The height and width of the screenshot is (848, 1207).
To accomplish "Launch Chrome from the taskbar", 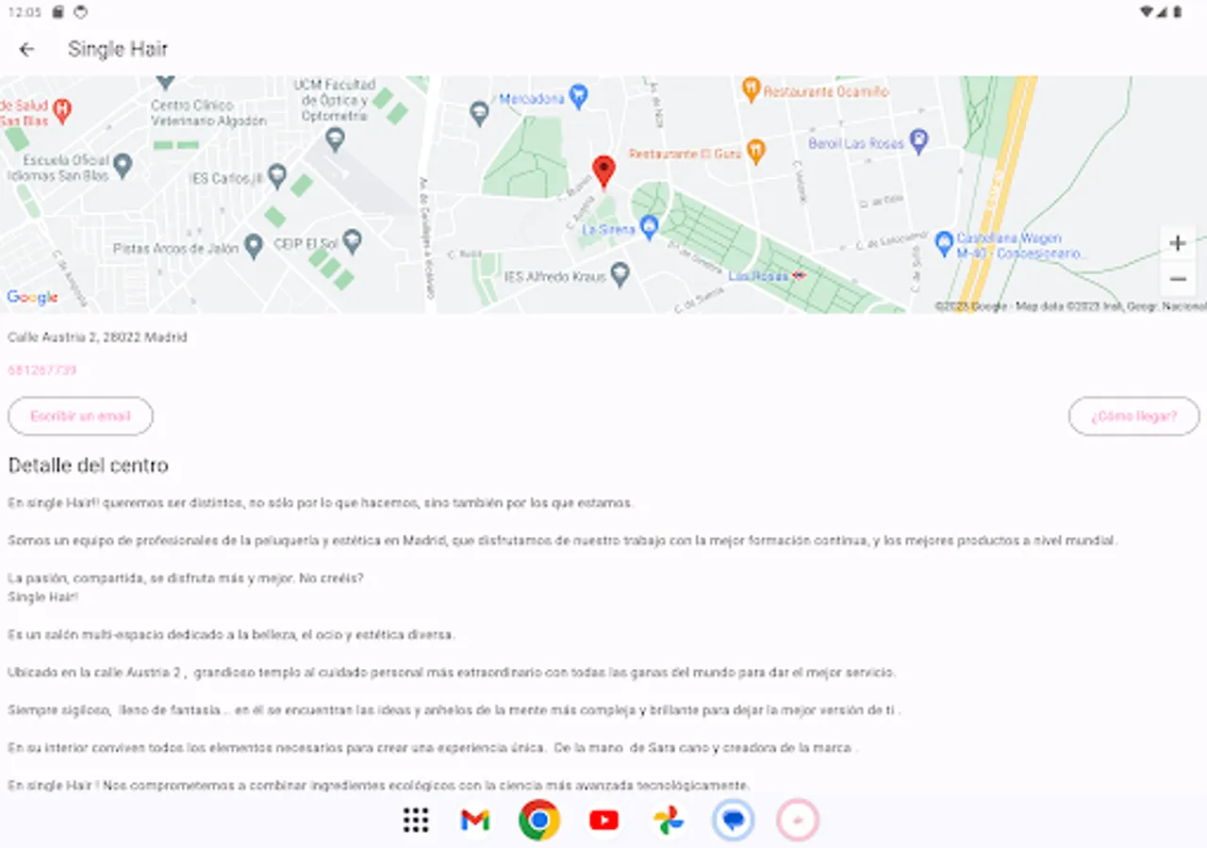I will point(538,820).
